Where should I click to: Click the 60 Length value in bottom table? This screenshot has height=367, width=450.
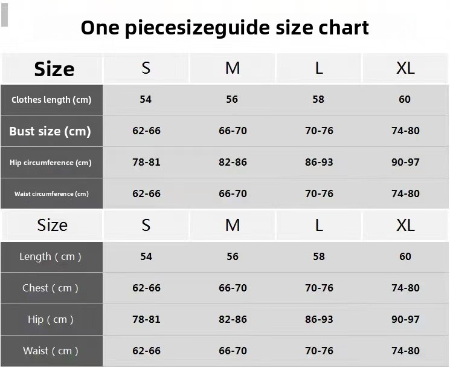pos(405,256)
